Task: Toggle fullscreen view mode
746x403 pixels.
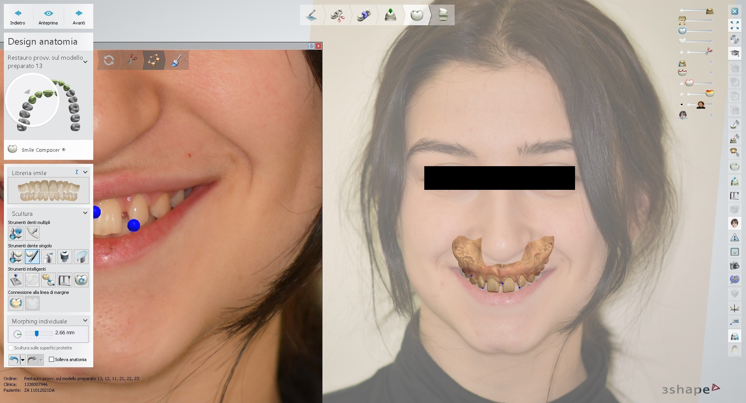Action: [734, 25]
